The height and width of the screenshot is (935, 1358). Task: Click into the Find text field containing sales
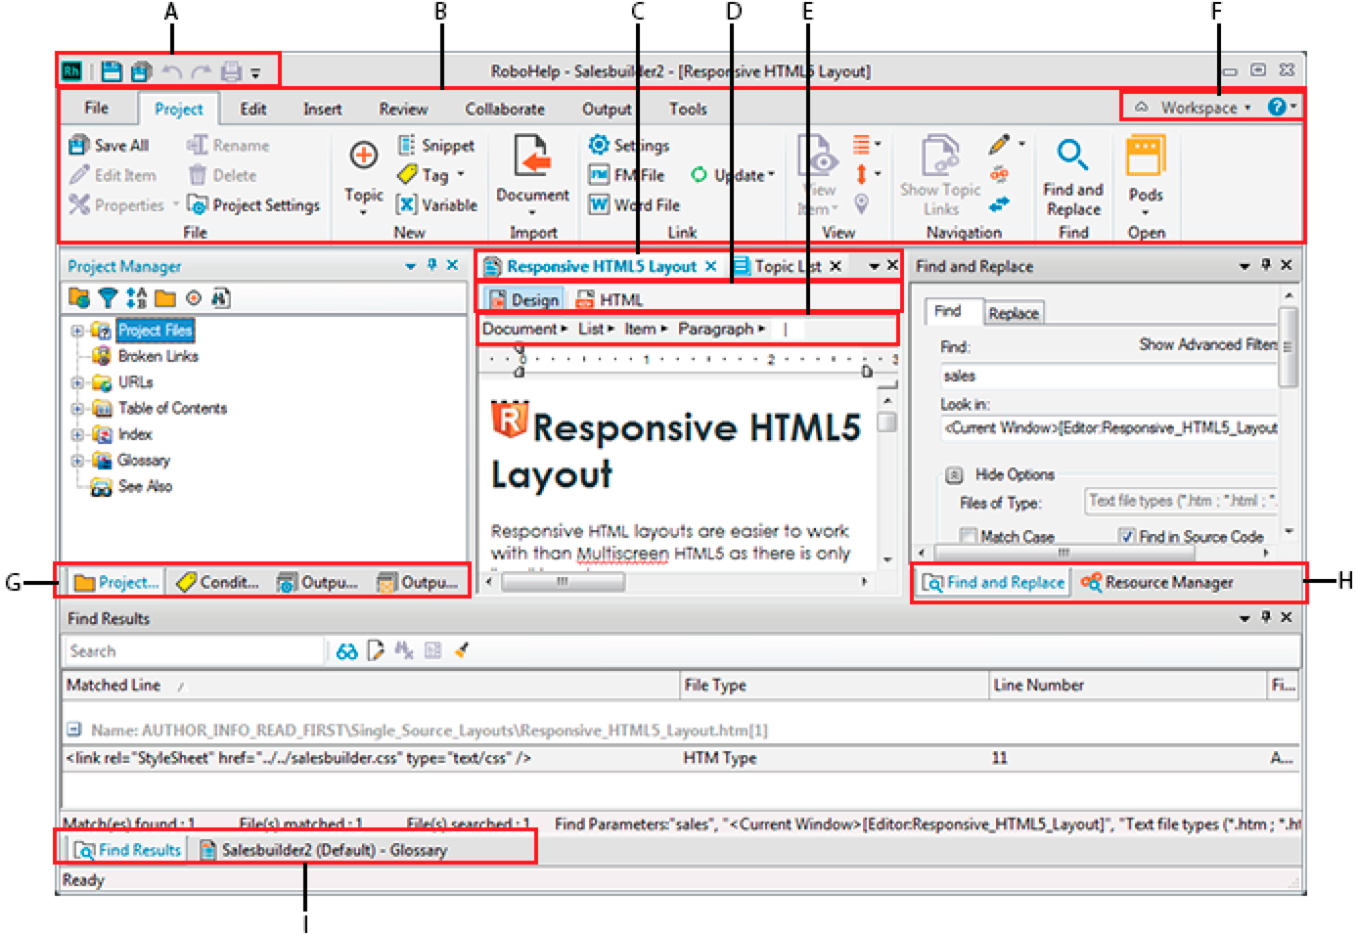[x=1108, y=376]
